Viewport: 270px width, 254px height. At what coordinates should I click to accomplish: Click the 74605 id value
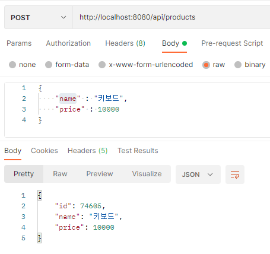(91, 206)
